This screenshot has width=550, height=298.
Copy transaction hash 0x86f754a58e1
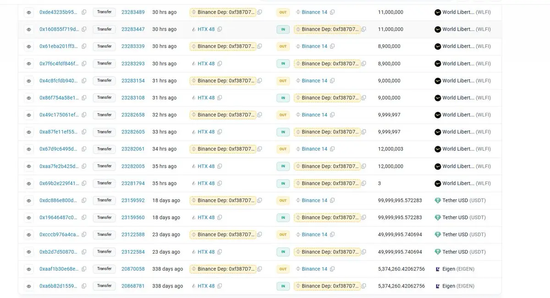coord(84,98)
